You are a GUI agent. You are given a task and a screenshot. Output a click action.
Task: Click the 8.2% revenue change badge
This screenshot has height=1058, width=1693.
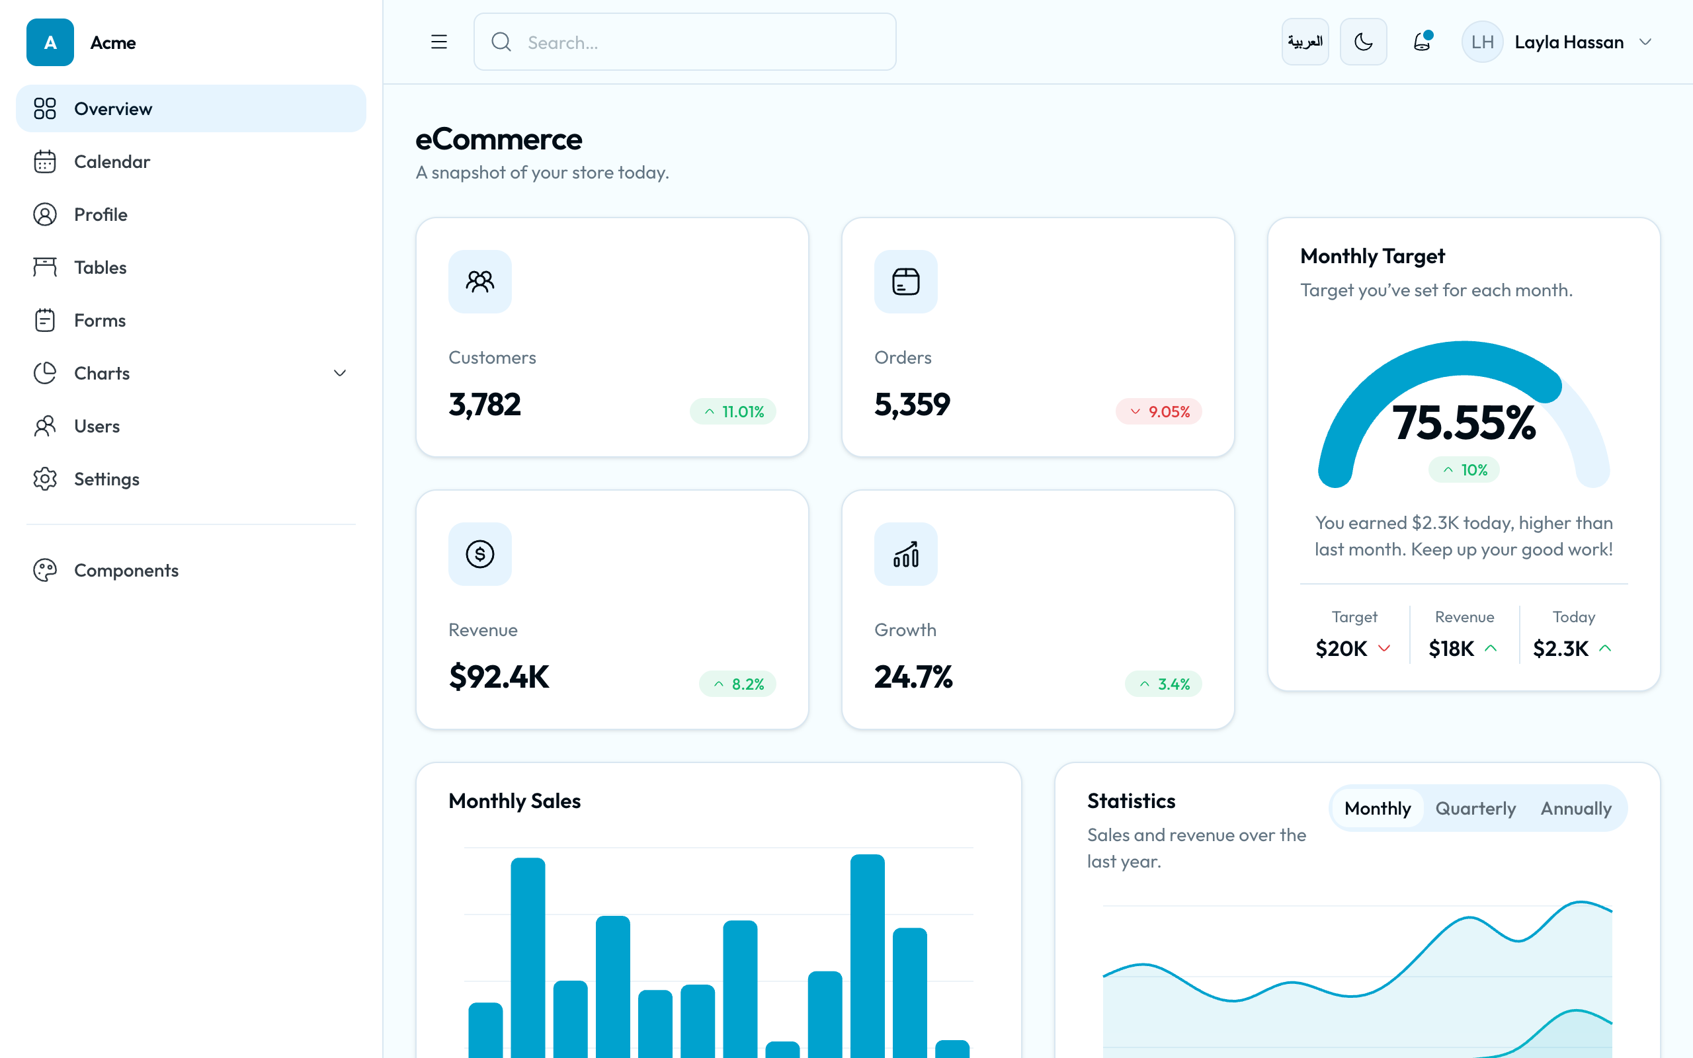coord(738,684)
